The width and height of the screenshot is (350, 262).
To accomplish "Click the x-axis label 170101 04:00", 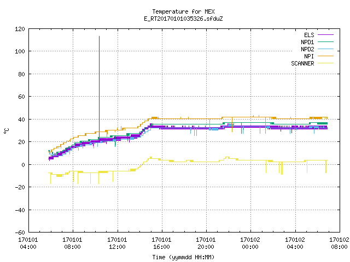I will click(28, 243).
